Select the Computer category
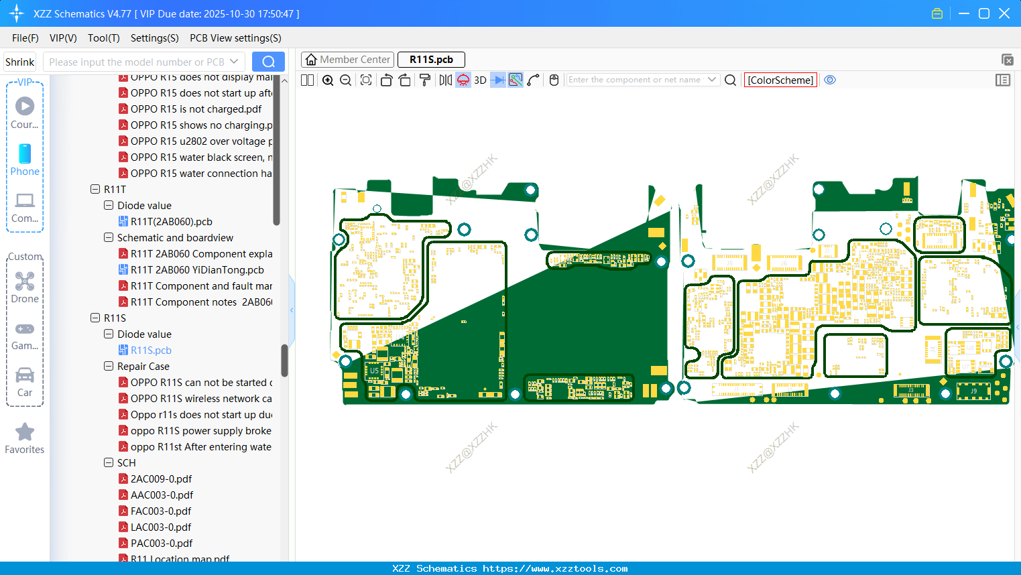 point(25,208)
